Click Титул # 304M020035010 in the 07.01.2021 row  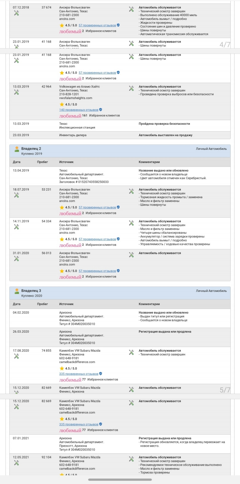[77, 450]
